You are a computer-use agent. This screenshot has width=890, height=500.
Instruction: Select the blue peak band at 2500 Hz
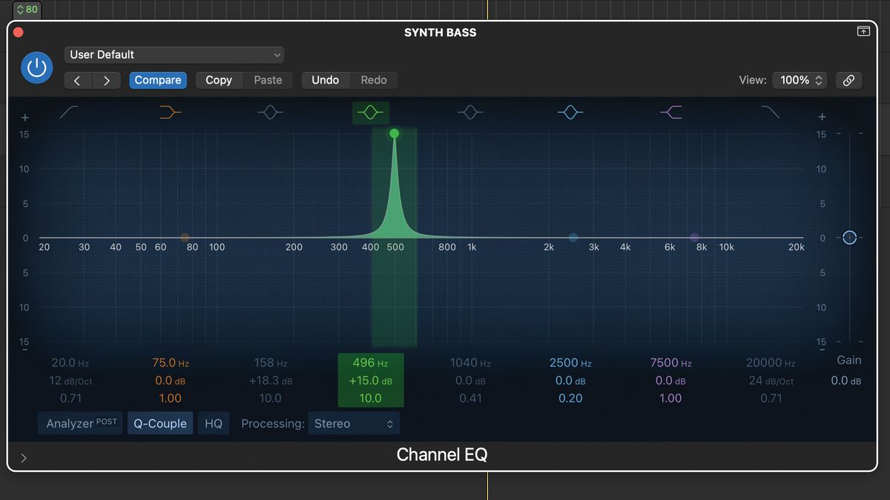[570, 112]
